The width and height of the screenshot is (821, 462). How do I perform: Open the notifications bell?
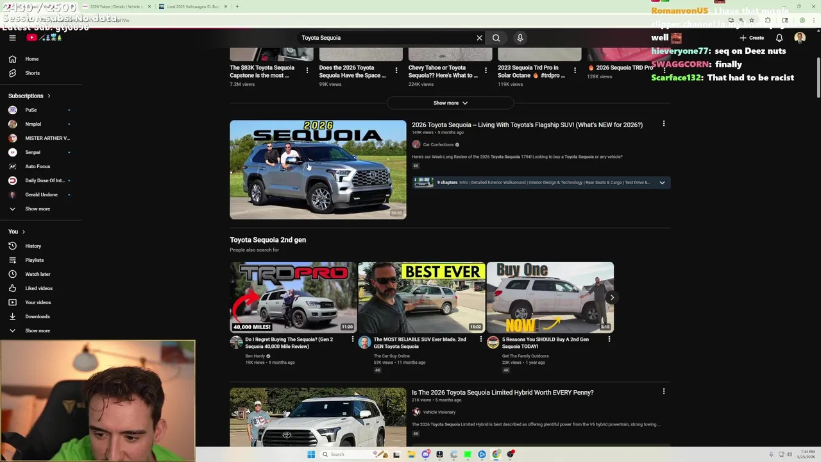779,38
